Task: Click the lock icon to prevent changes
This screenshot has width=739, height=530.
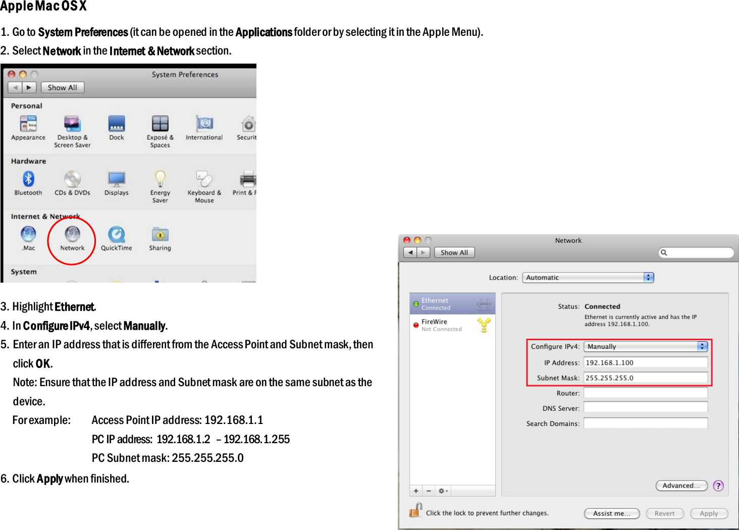Action: coord(415,510)
